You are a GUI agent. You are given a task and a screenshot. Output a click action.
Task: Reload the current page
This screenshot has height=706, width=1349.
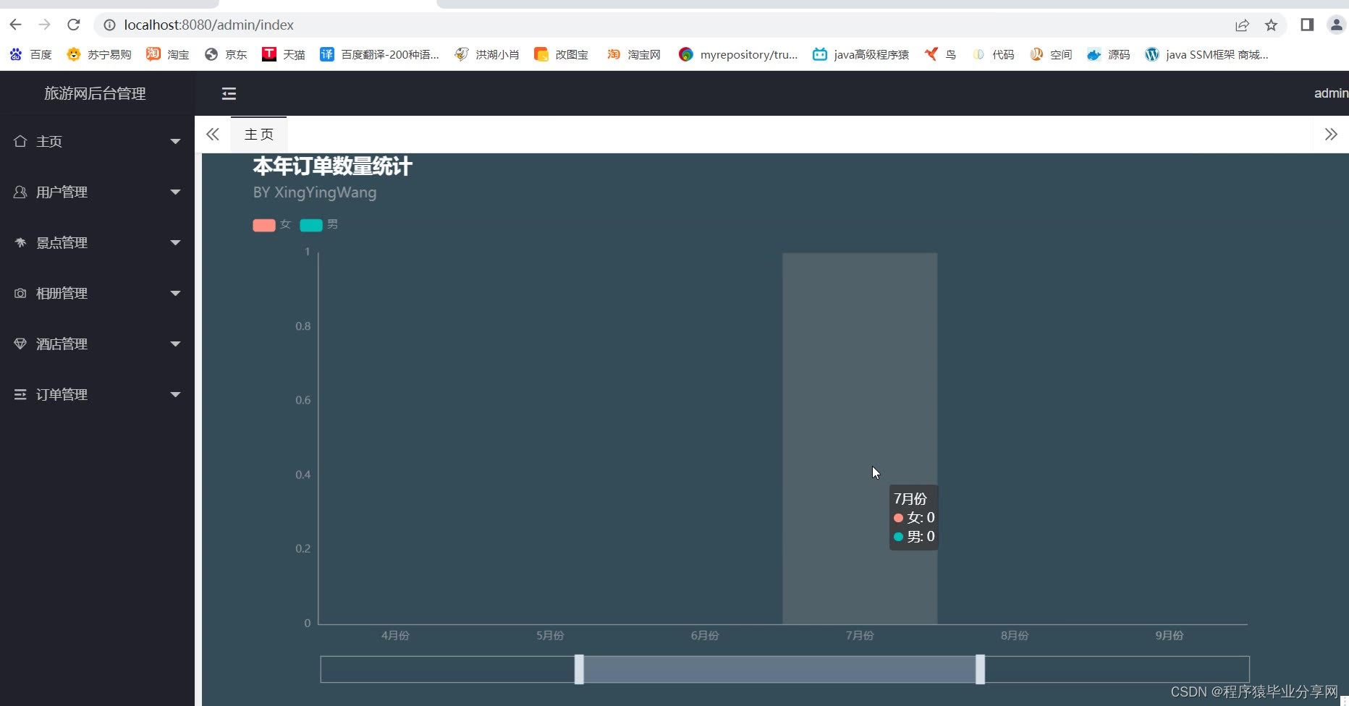[74, 25]
